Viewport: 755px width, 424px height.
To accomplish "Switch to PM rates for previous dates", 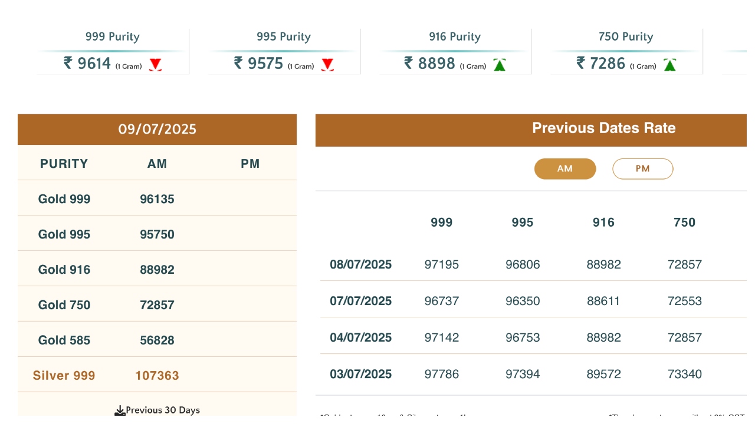I will 642,169.
